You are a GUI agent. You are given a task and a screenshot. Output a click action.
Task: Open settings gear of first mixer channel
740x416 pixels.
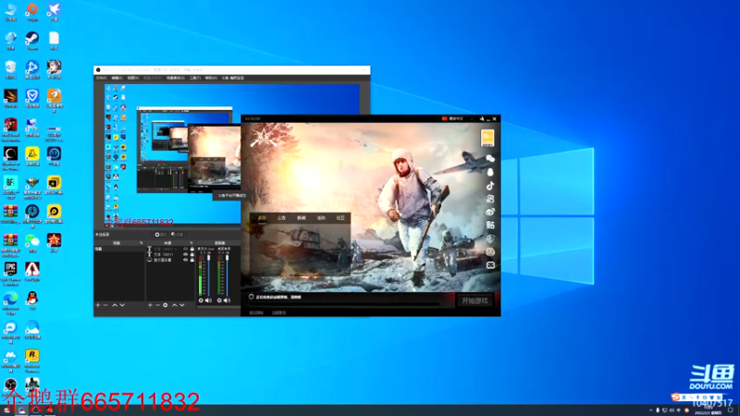201,300
